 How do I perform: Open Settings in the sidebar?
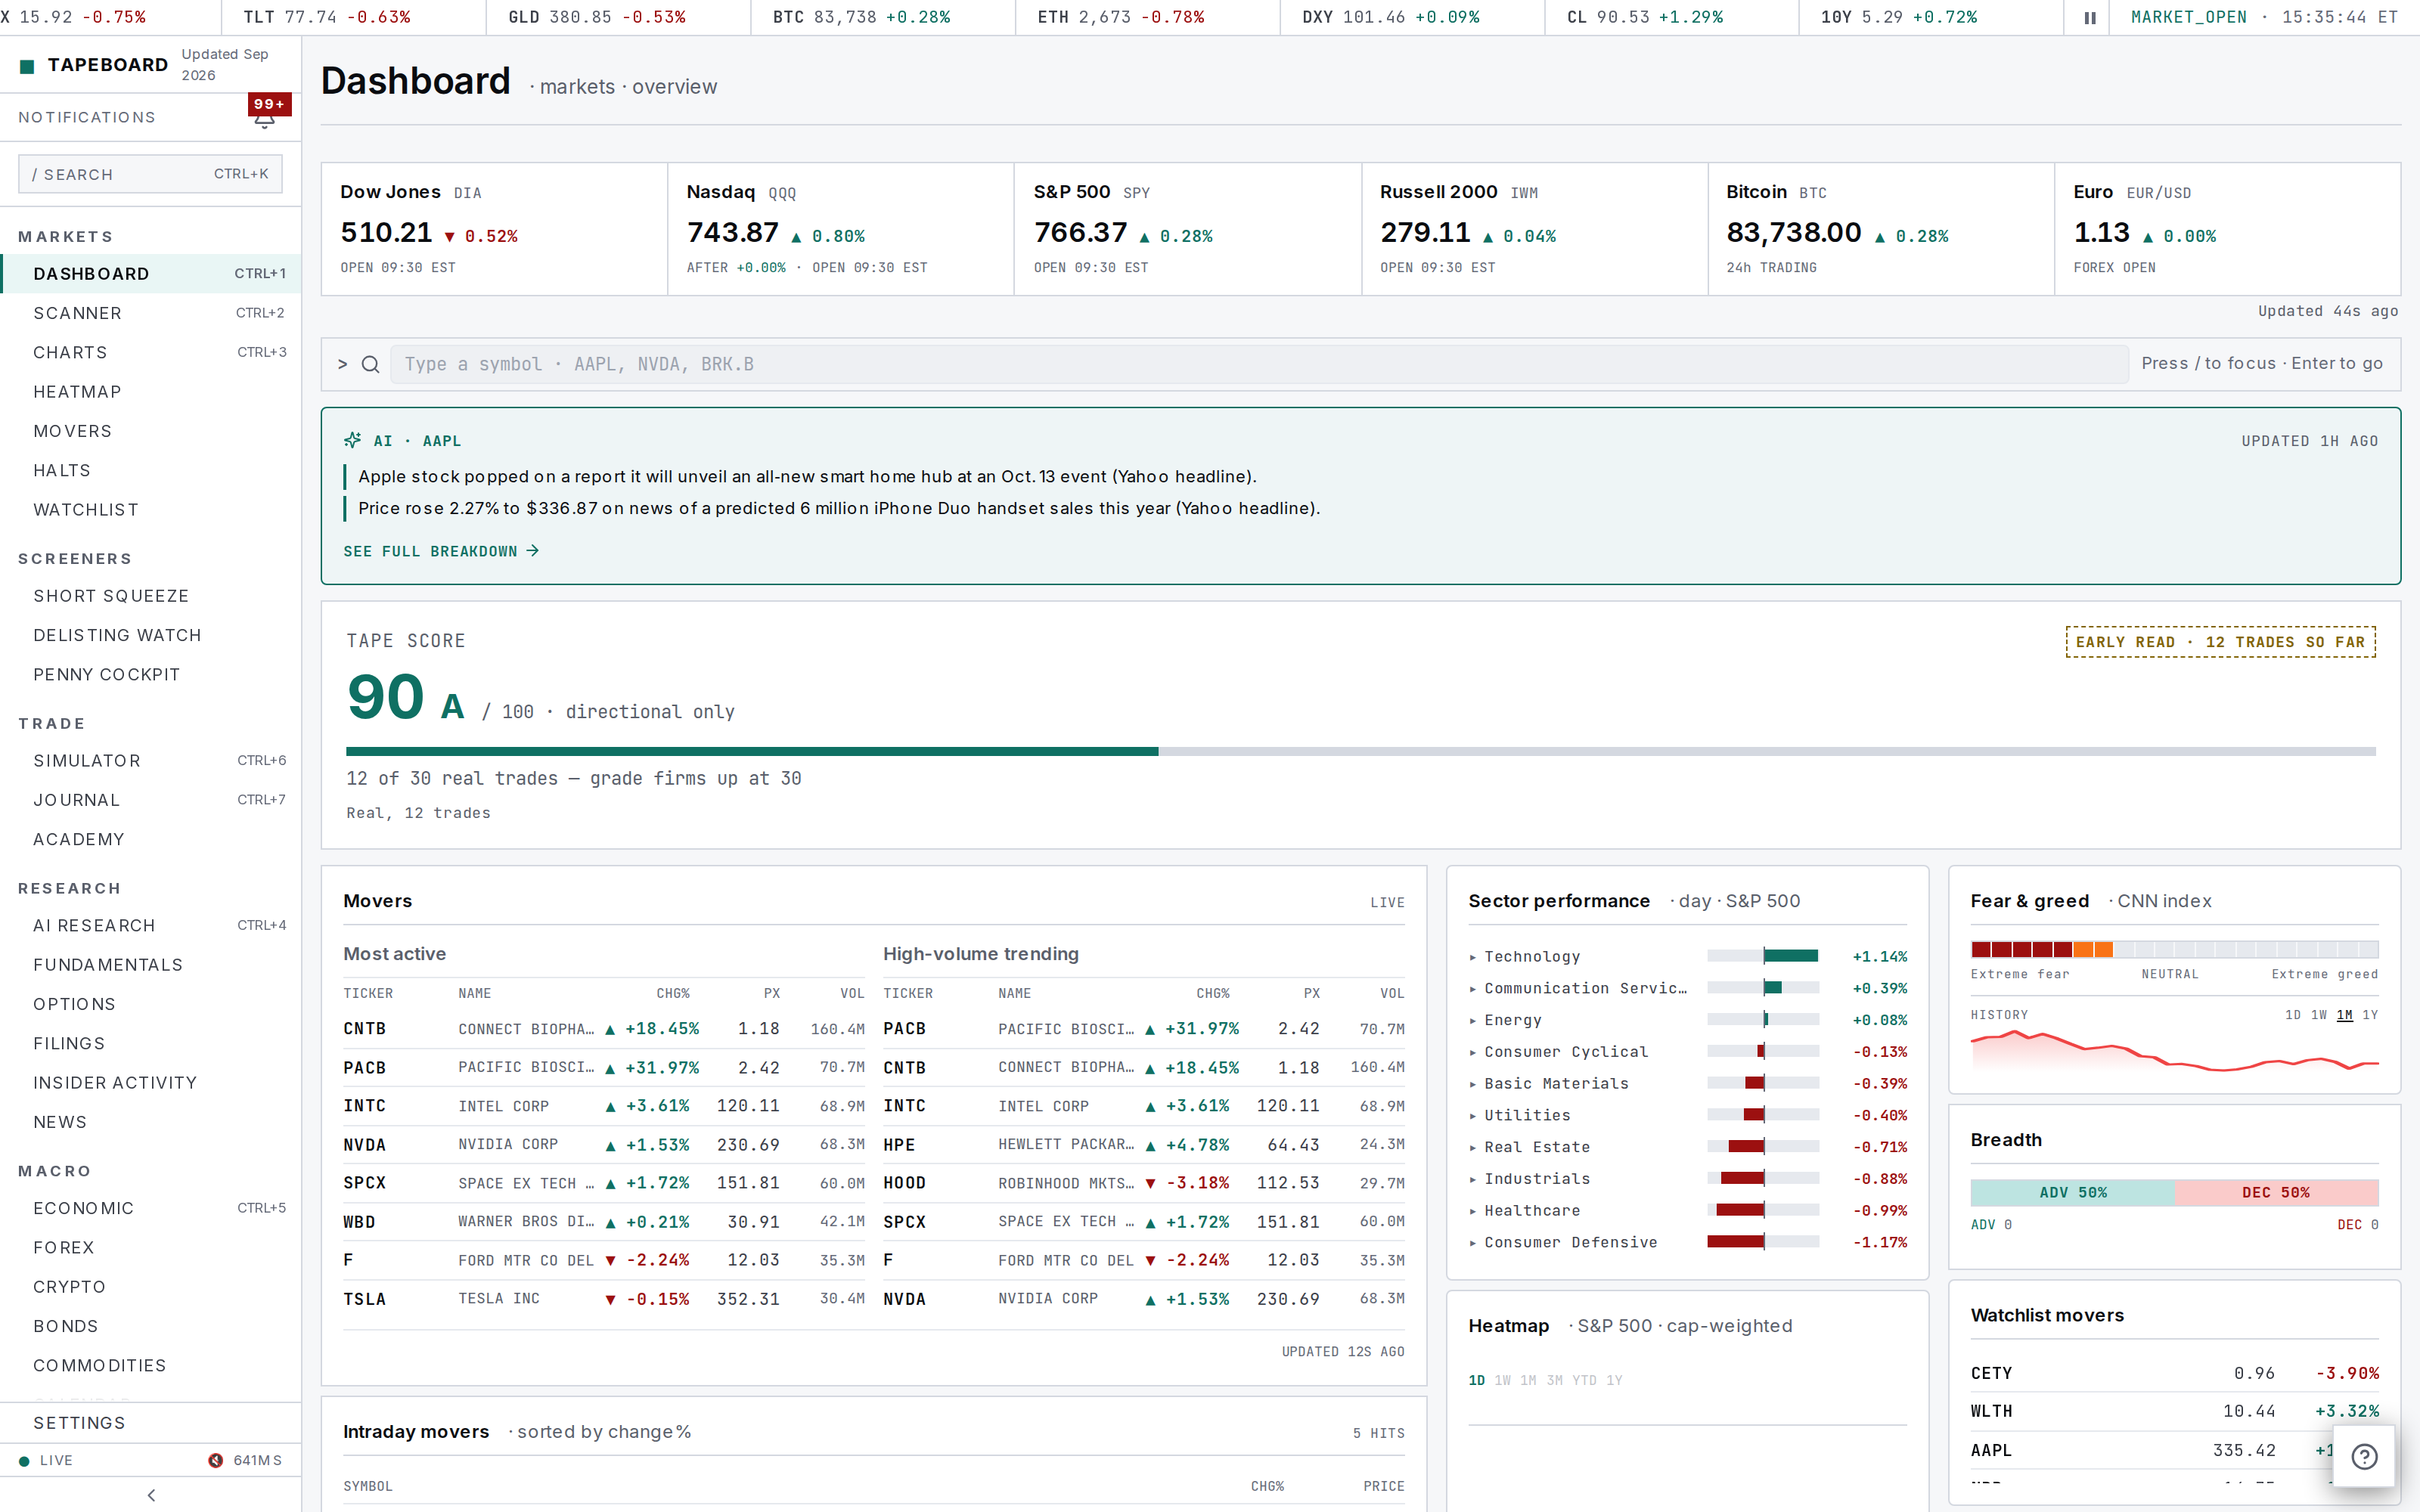pos(151,1422)
